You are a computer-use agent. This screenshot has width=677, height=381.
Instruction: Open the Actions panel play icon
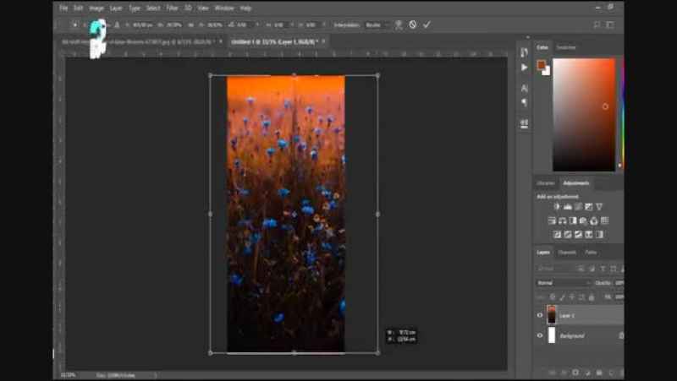525,68
